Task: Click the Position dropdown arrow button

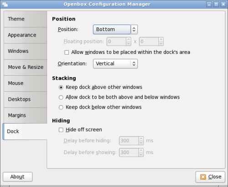Action: pyautogui.click(x=134, y=30)
